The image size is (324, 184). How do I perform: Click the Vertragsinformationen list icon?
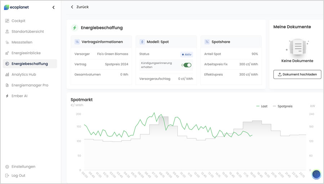[x=77, y=42]
